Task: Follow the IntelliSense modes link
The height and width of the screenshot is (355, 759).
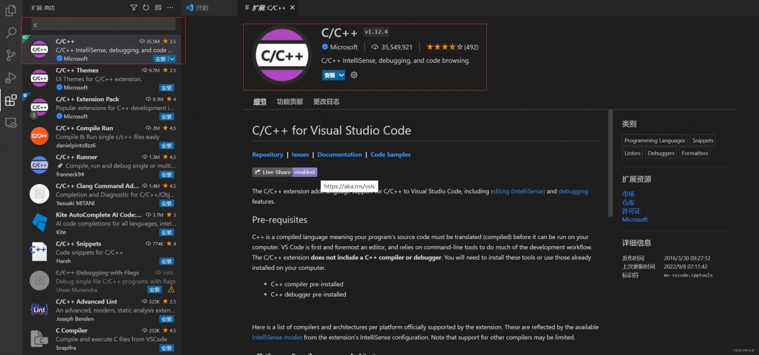Action: coord(277,338)
